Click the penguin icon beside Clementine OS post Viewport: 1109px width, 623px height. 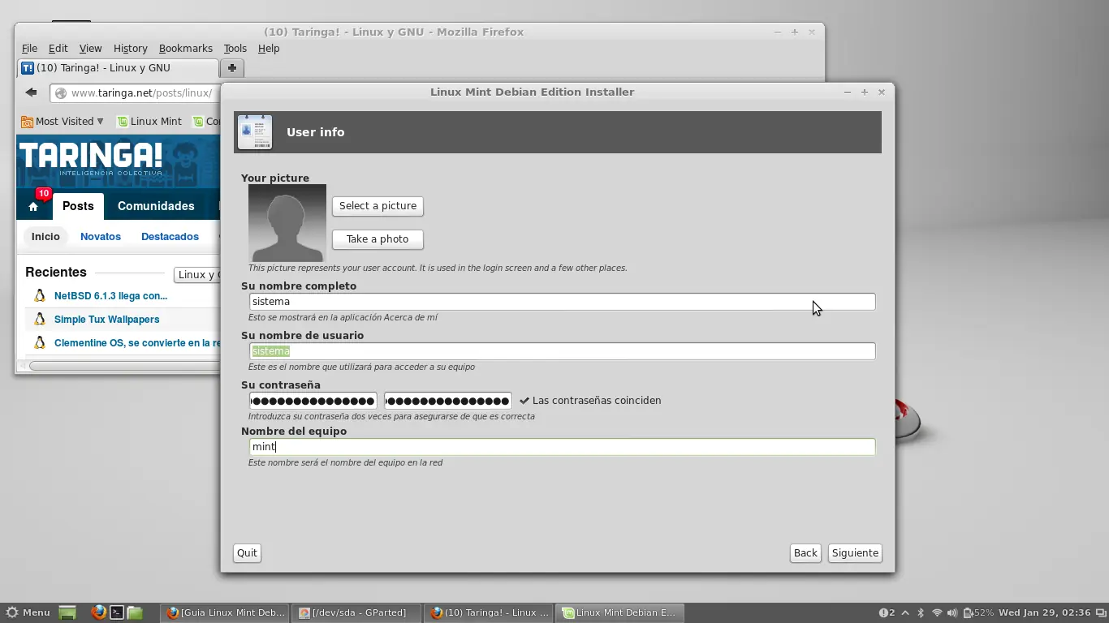click(x=40, y=343)
